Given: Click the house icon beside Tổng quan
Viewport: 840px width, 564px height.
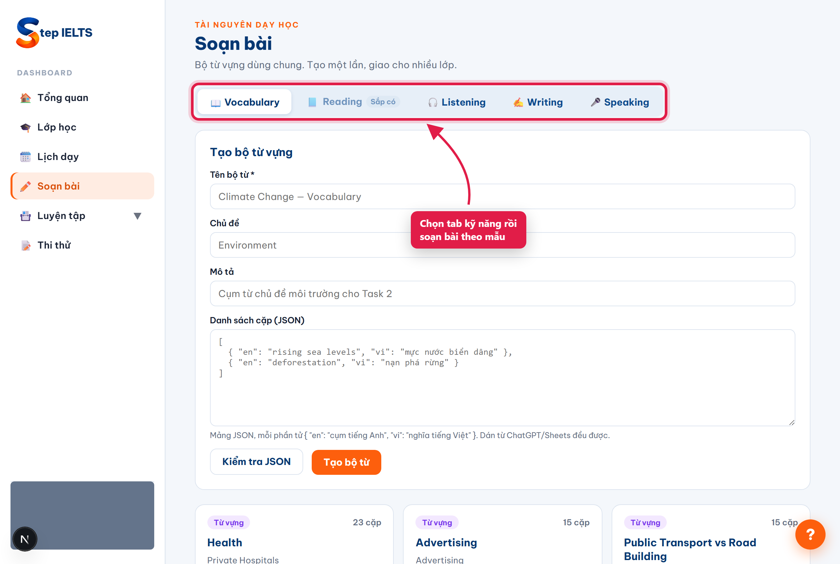Looking at the screenshot, I should point(25,98).
